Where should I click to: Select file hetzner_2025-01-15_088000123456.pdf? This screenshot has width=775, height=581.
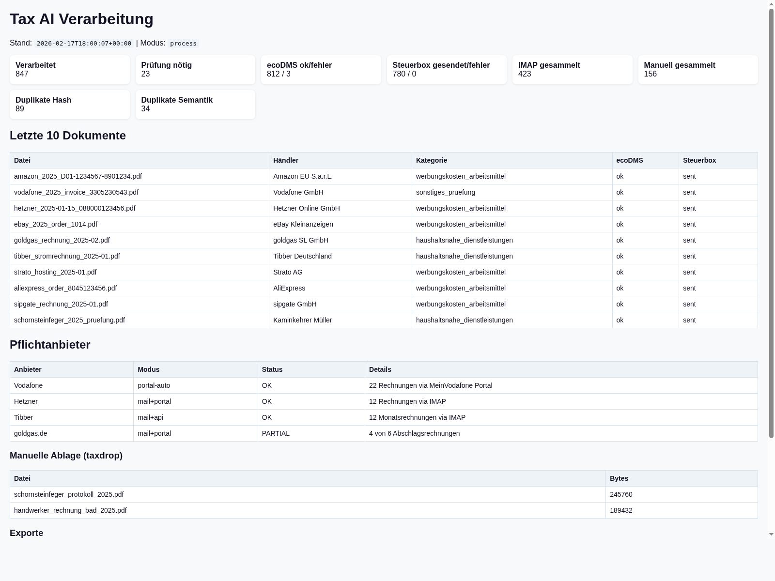click(x=75, y=208)
